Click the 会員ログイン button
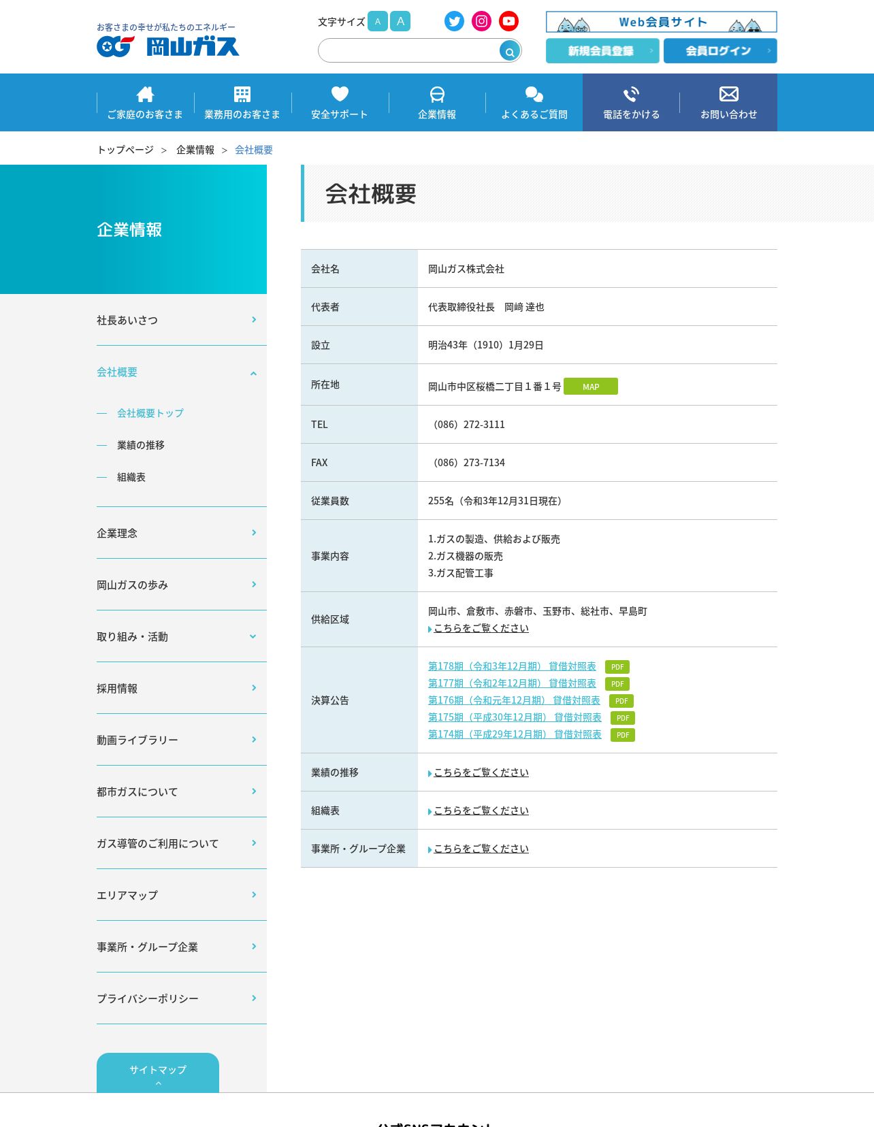Screen dimensions: 874x1127 pos(720,51)
